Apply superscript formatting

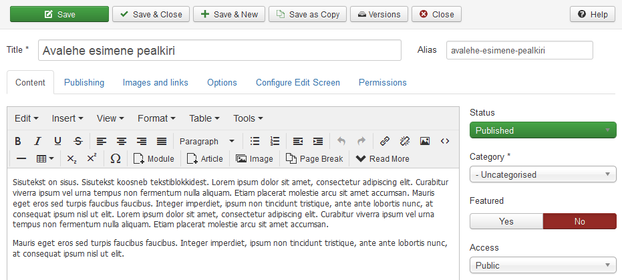(92, 158)
